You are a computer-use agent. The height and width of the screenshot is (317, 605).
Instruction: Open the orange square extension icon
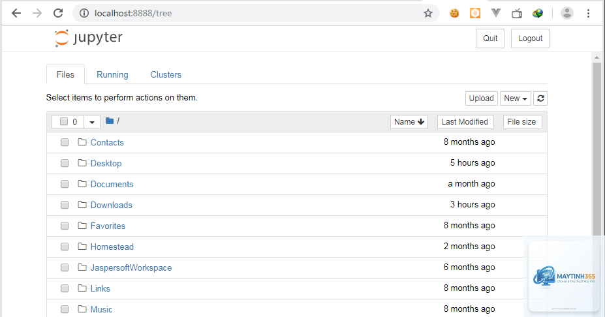pyautogui.click(x=475, y=13)
